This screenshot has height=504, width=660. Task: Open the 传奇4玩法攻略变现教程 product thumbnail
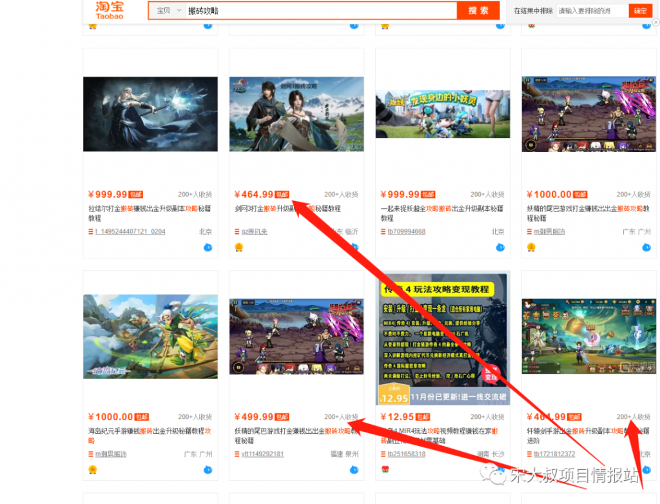point(443,338)
